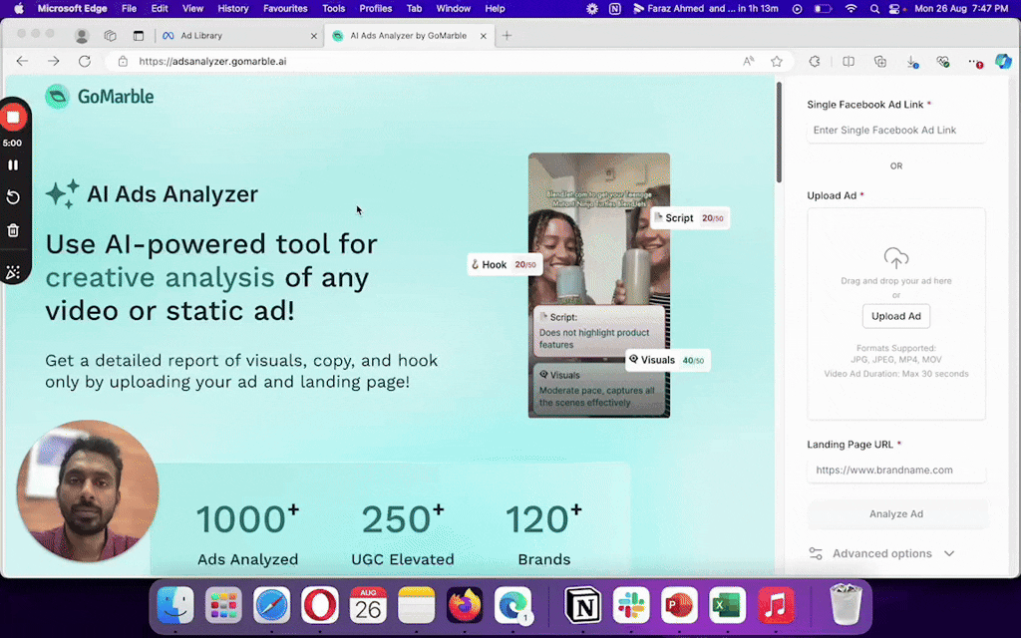The image size is (1021, 638).
Task: Open Finder from the Dock
Action: tap(175, 605)
